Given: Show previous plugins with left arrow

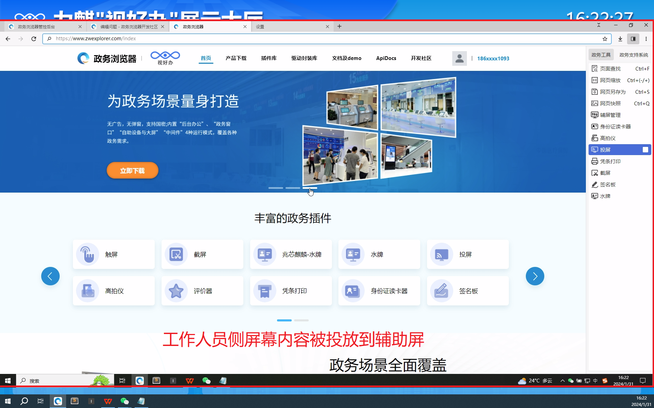Looking at the screenshot, I should click(50, 276).
